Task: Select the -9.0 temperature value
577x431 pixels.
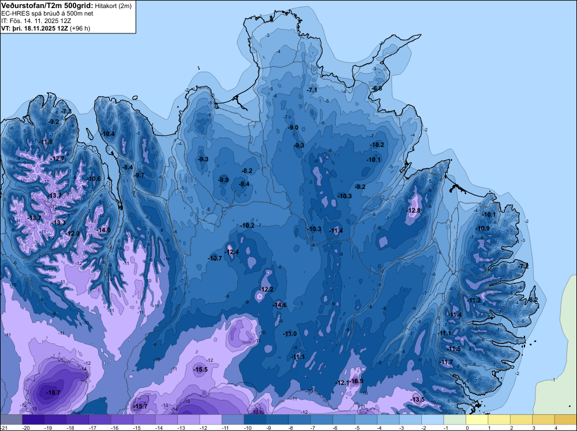Action: (293, 127)
